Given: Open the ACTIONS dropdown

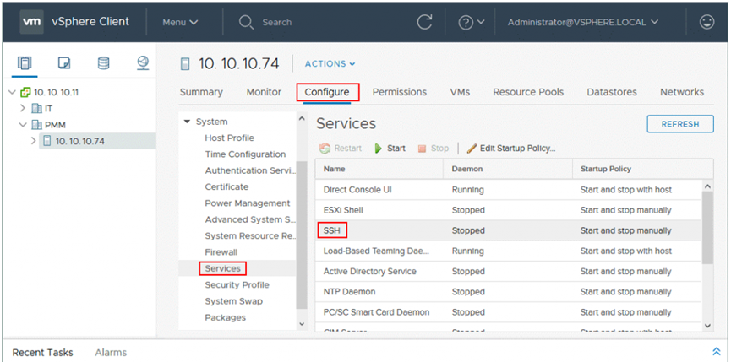Looking at the screenshot, I should 330,64.
